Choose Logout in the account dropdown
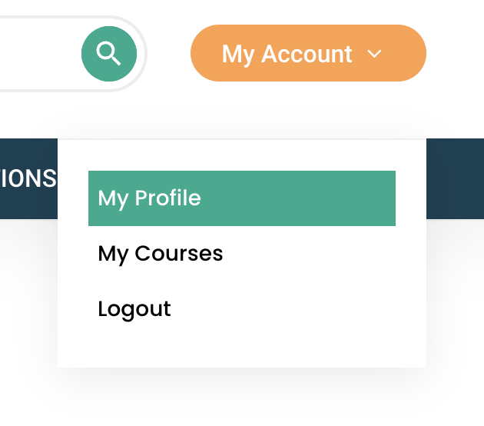This screenshot has width=484, height=426. (x=134, y=309)
